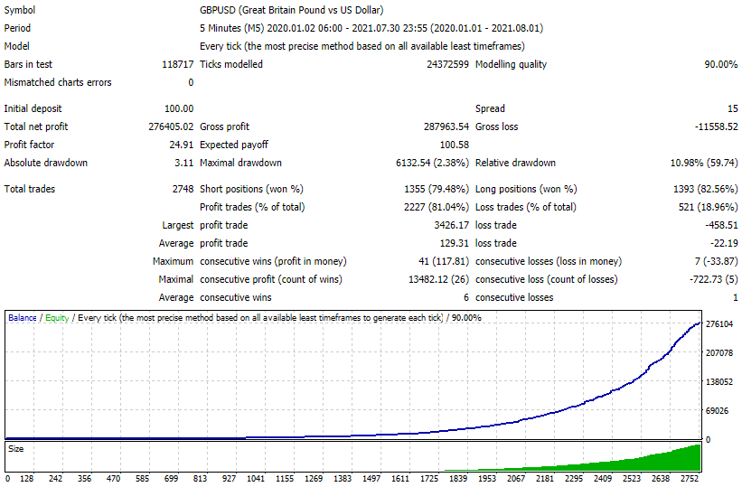Click the chart y-axis label 138052

(719, 382)
